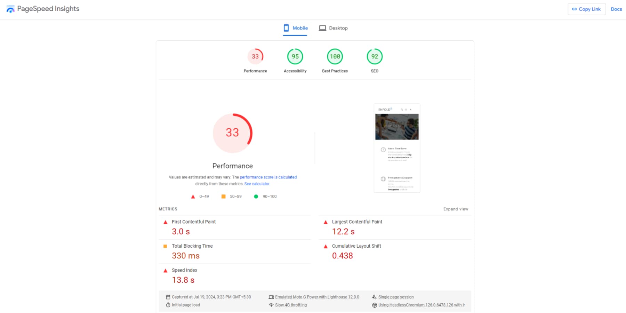
Task: Click the Slow 4G throttling label
Action: pos(291,305)
